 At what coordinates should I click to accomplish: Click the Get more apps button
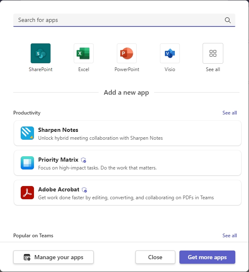coord(207,257)
